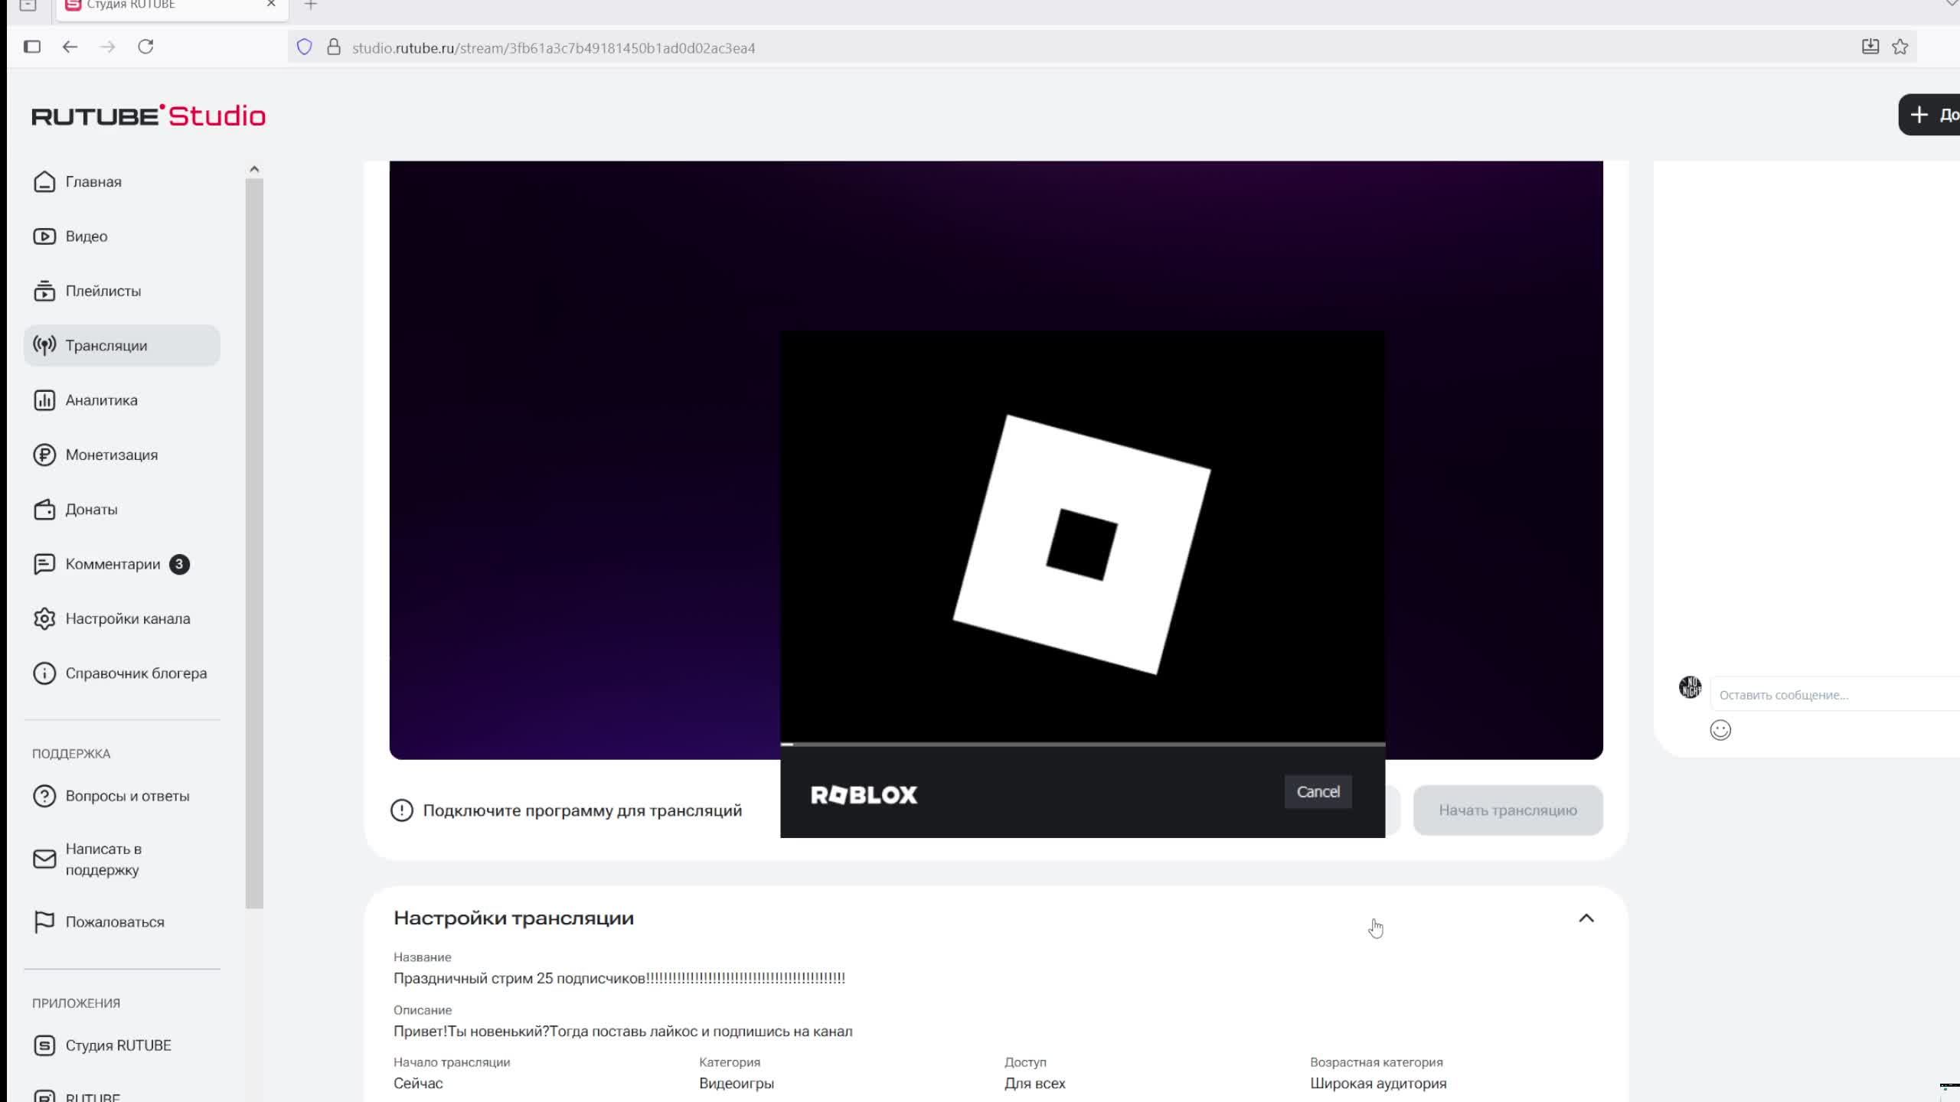Bookmark this page with star icon
Viewport: 1960px width, 1102px height.
click(x=1900, y=47)
